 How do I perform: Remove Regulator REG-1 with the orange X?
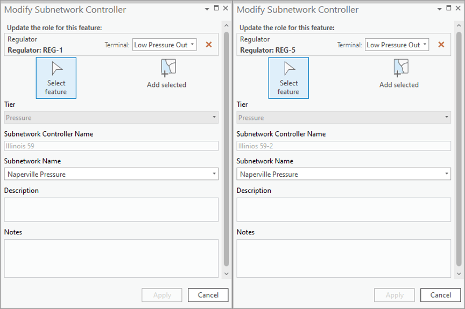209,45
